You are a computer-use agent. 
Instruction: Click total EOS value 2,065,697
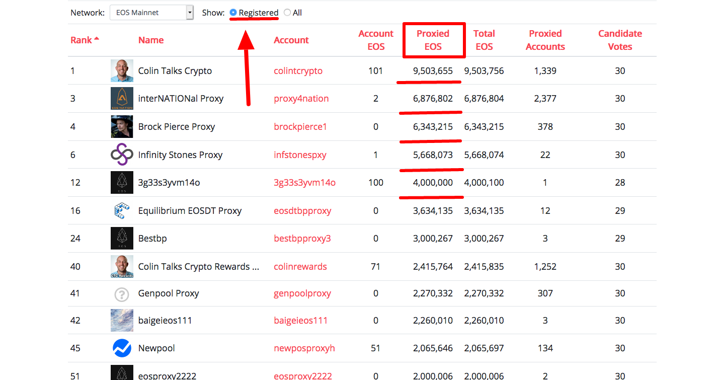tap(484, 348)
